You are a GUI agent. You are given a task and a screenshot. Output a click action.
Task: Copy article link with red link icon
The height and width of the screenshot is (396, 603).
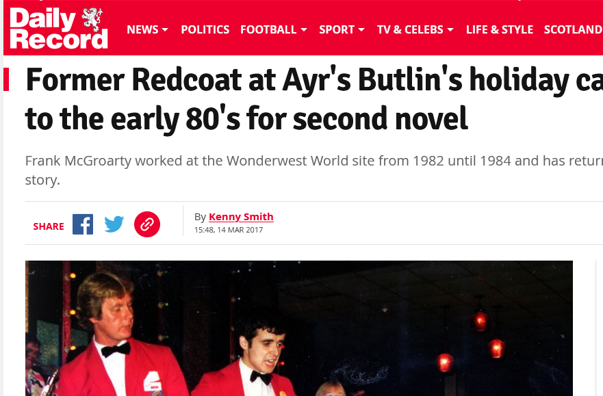147,224
